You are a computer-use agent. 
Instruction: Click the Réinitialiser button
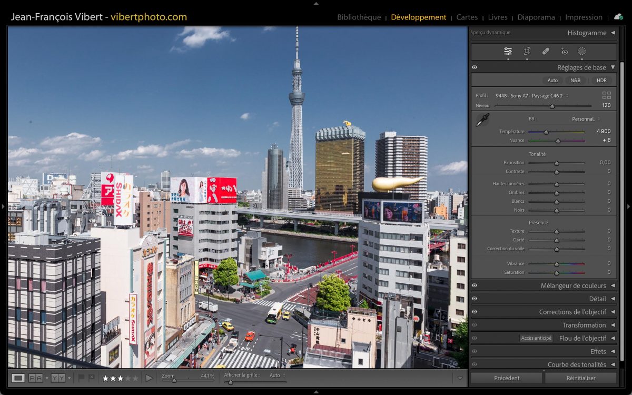pos(580,378)
